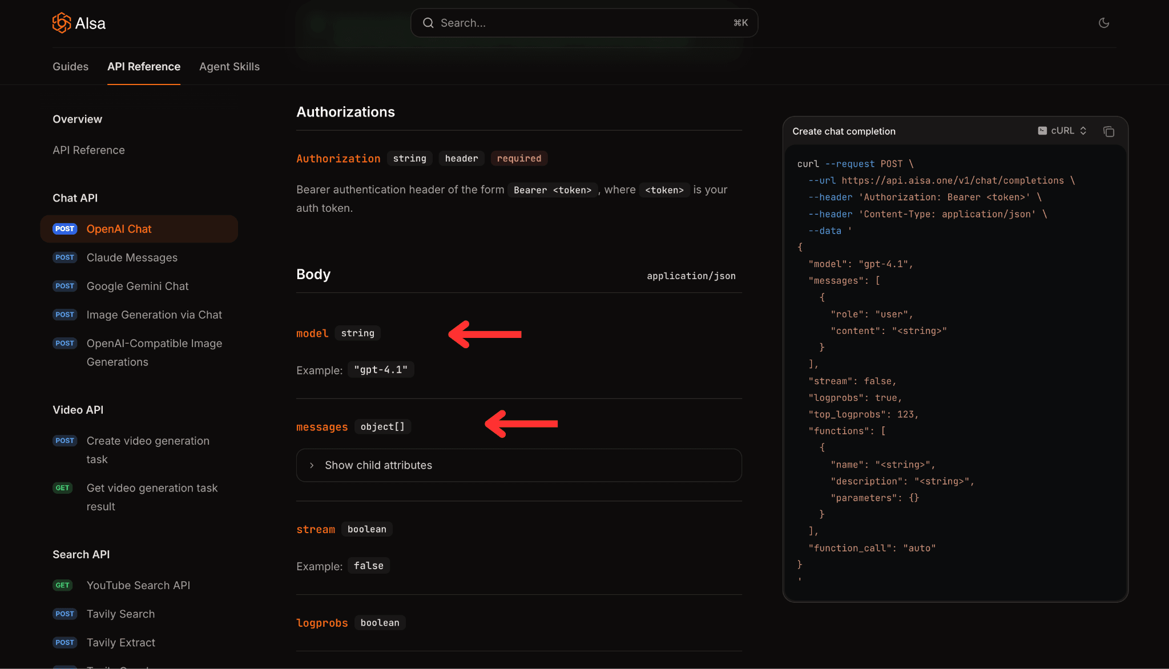Open API Reference overview link
The width and height of the screenshot is (1169, 669).
coord(88,150)
